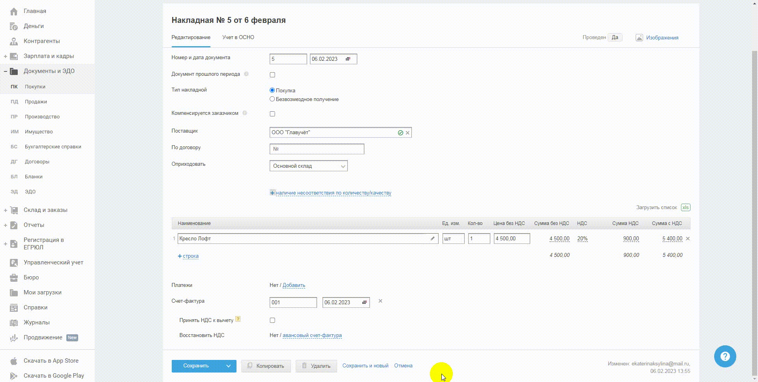Click the pencil edit icon for Кресло Лофт

[433, 238]
